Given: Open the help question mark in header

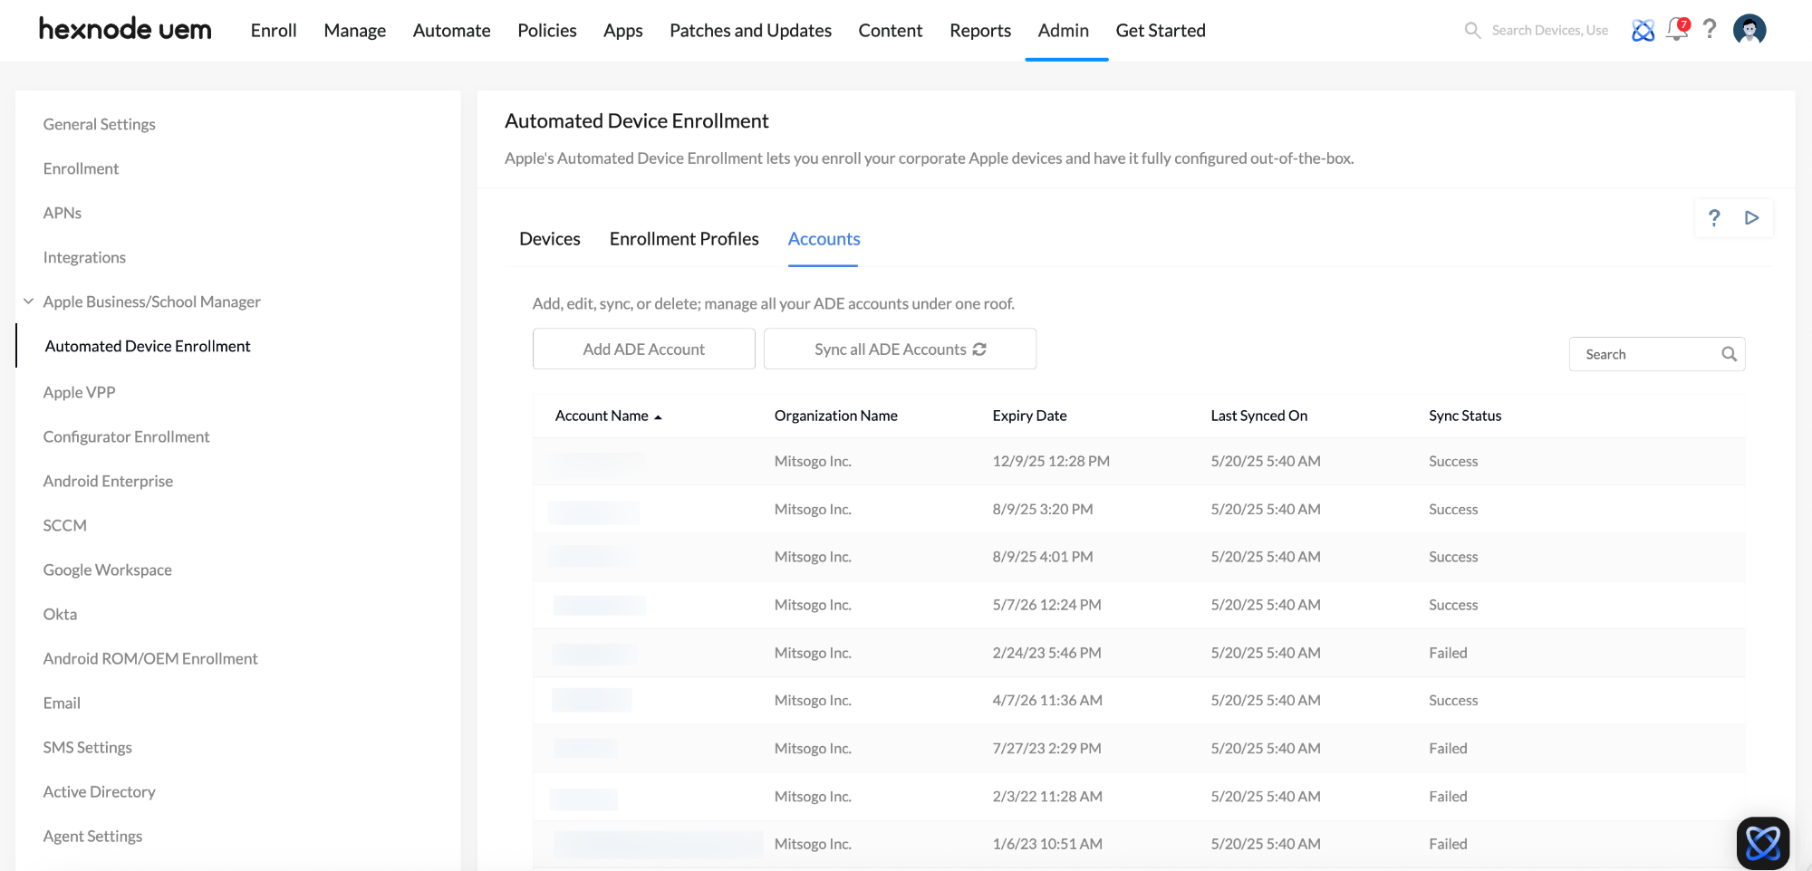Looking at the screenshot, I should [x=1710, y=29].
